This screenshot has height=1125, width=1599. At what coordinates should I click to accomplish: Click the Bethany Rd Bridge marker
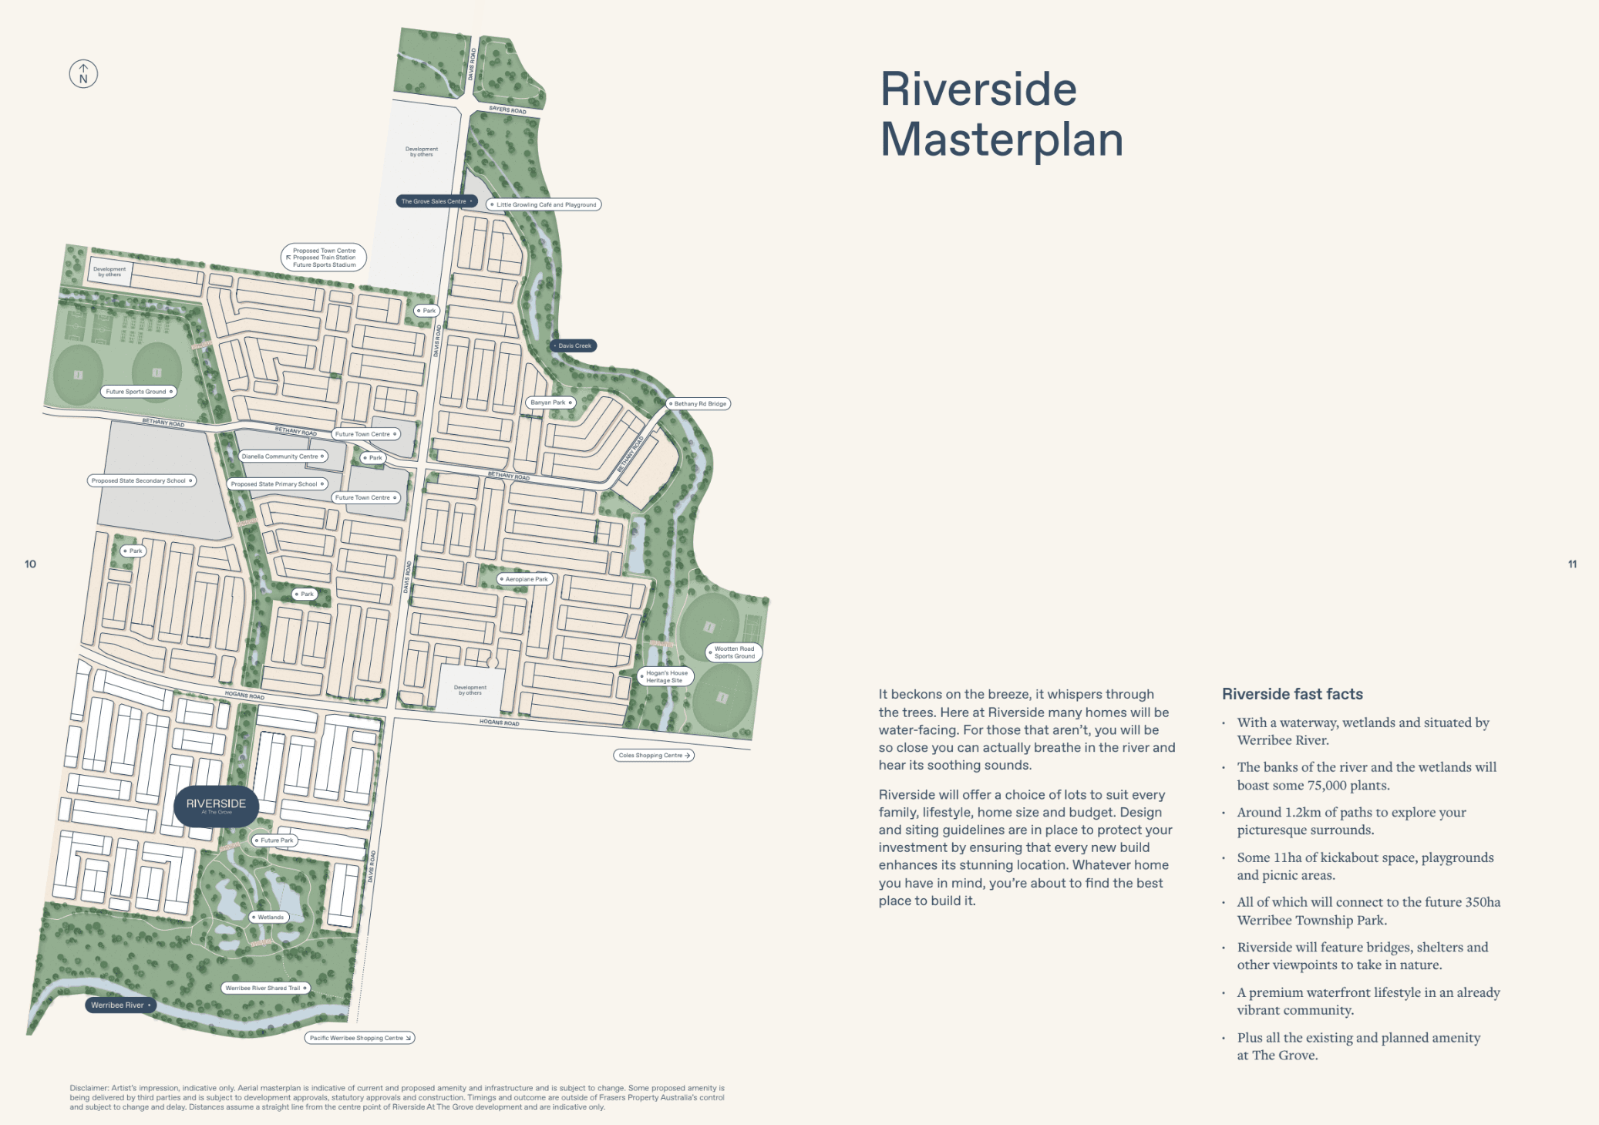point(696,403)
